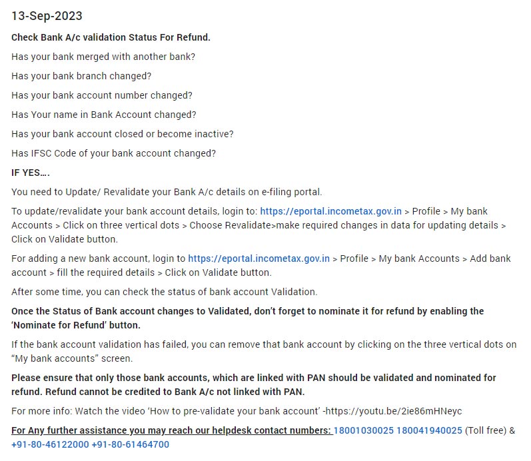This screenshot has height=461, width=531.
Task: Click the 'Check Bank A/c validation Status For Refund' title
Action: point(111,37)
